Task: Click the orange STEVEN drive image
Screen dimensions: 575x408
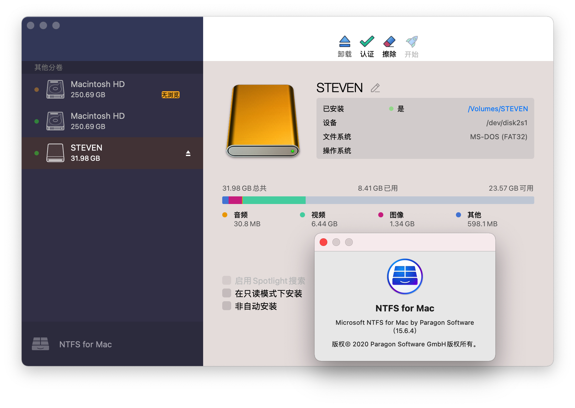Action: tap(263, 121)
